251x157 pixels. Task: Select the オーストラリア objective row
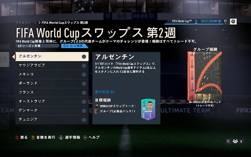point(52,102)
